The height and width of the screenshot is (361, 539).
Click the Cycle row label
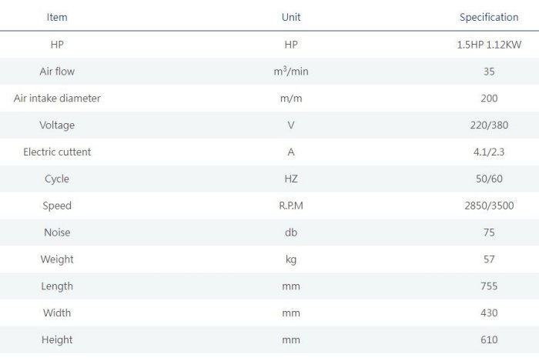[x=57, y=179]
